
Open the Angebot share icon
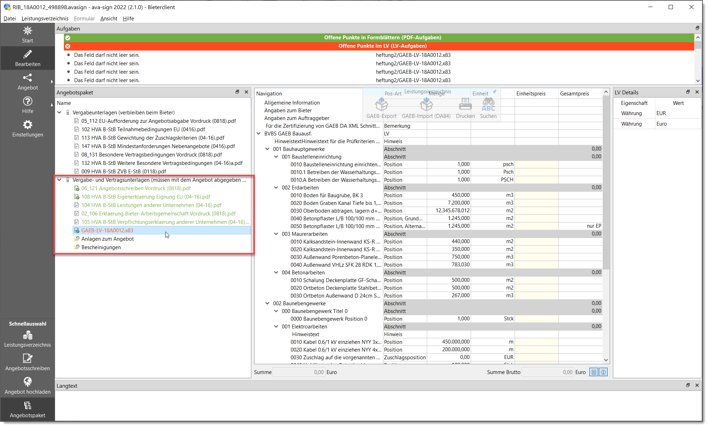(x=27, y=78)
